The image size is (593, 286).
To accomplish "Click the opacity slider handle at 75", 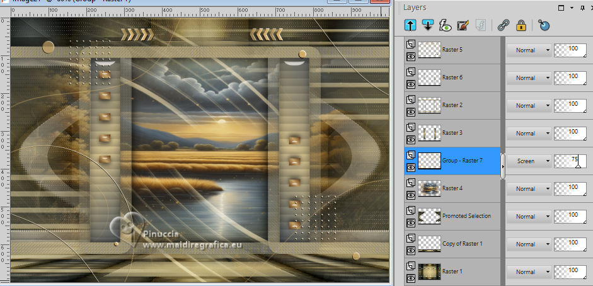I will (x=578, y=166).
